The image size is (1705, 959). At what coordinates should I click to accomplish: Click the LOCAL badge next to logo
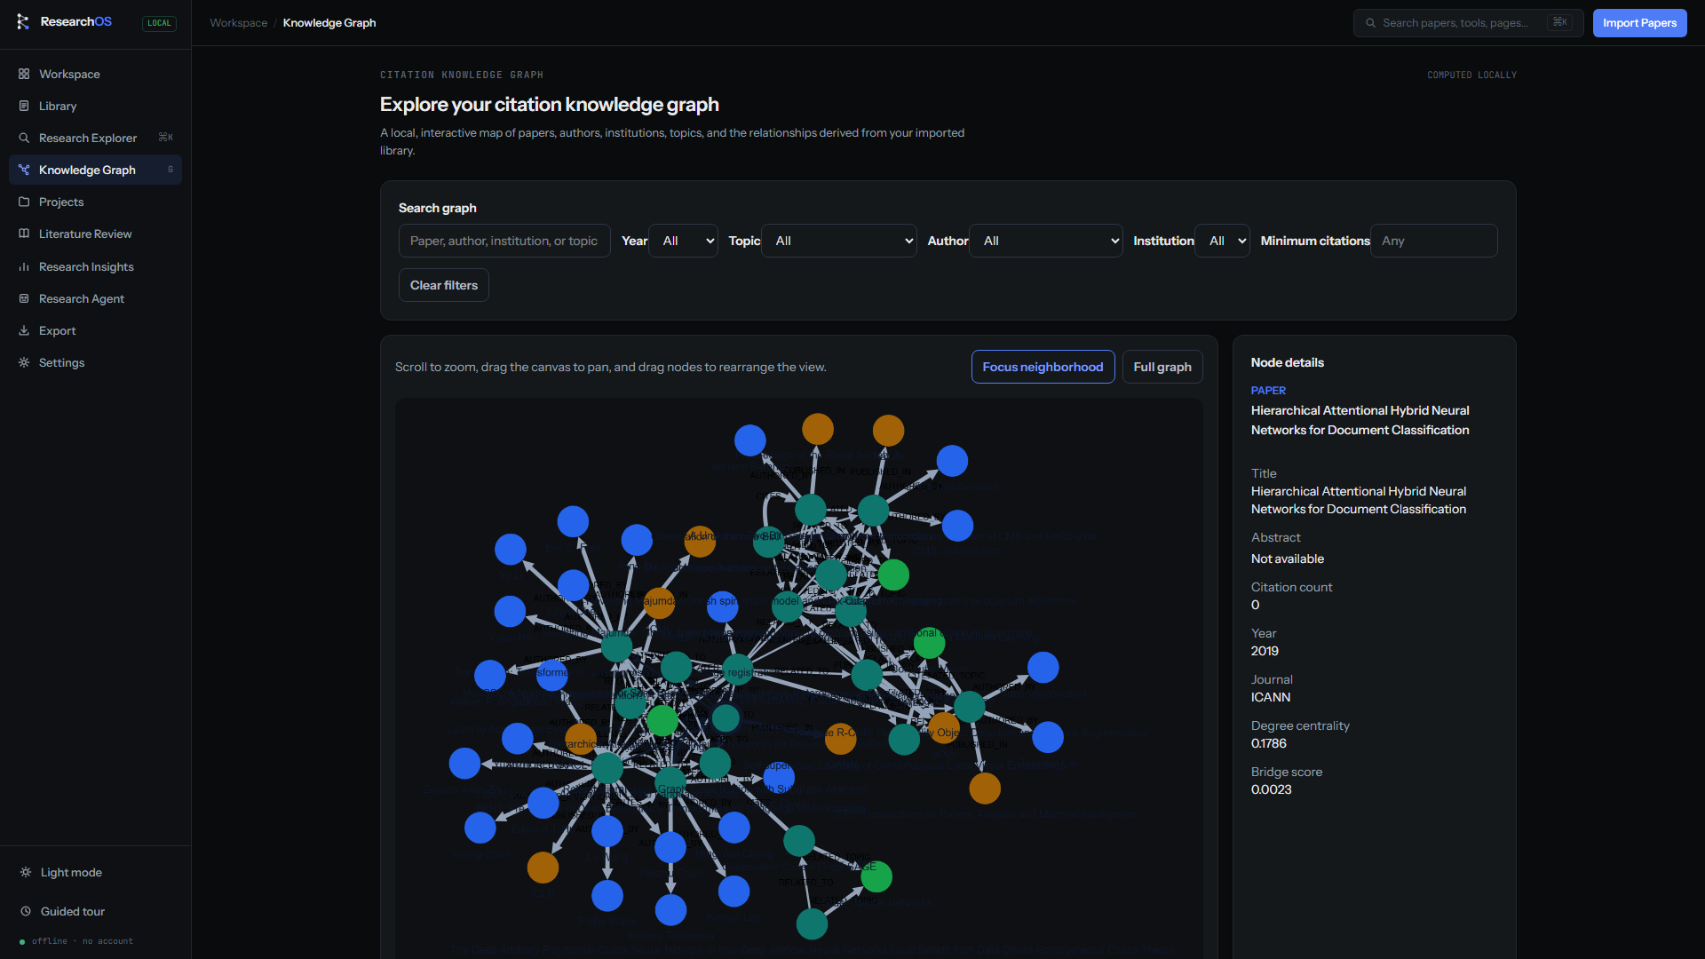point(159,23)
